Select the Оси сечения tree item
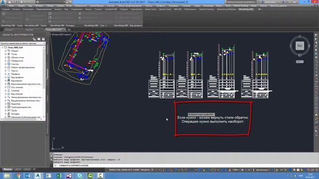 coord(17,88)
